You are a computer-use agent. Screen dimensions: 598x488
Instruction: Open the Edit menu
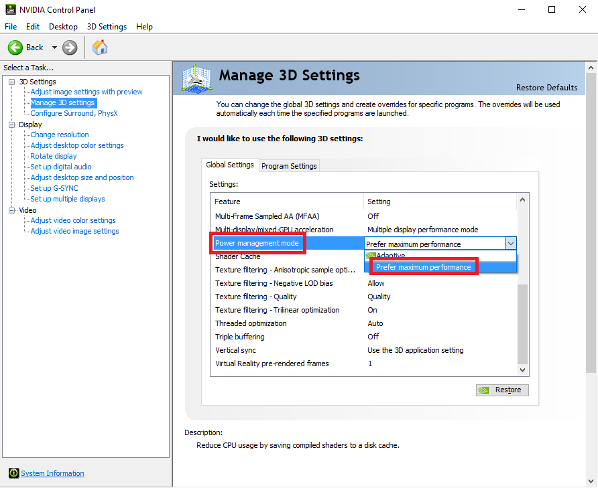pos(33,27)
